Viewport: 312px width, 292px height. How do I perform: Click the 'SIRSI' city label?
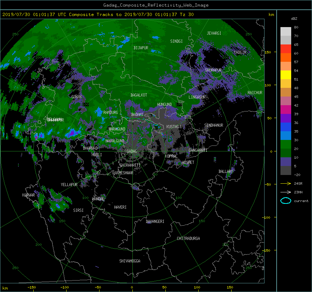click(78, 210)
